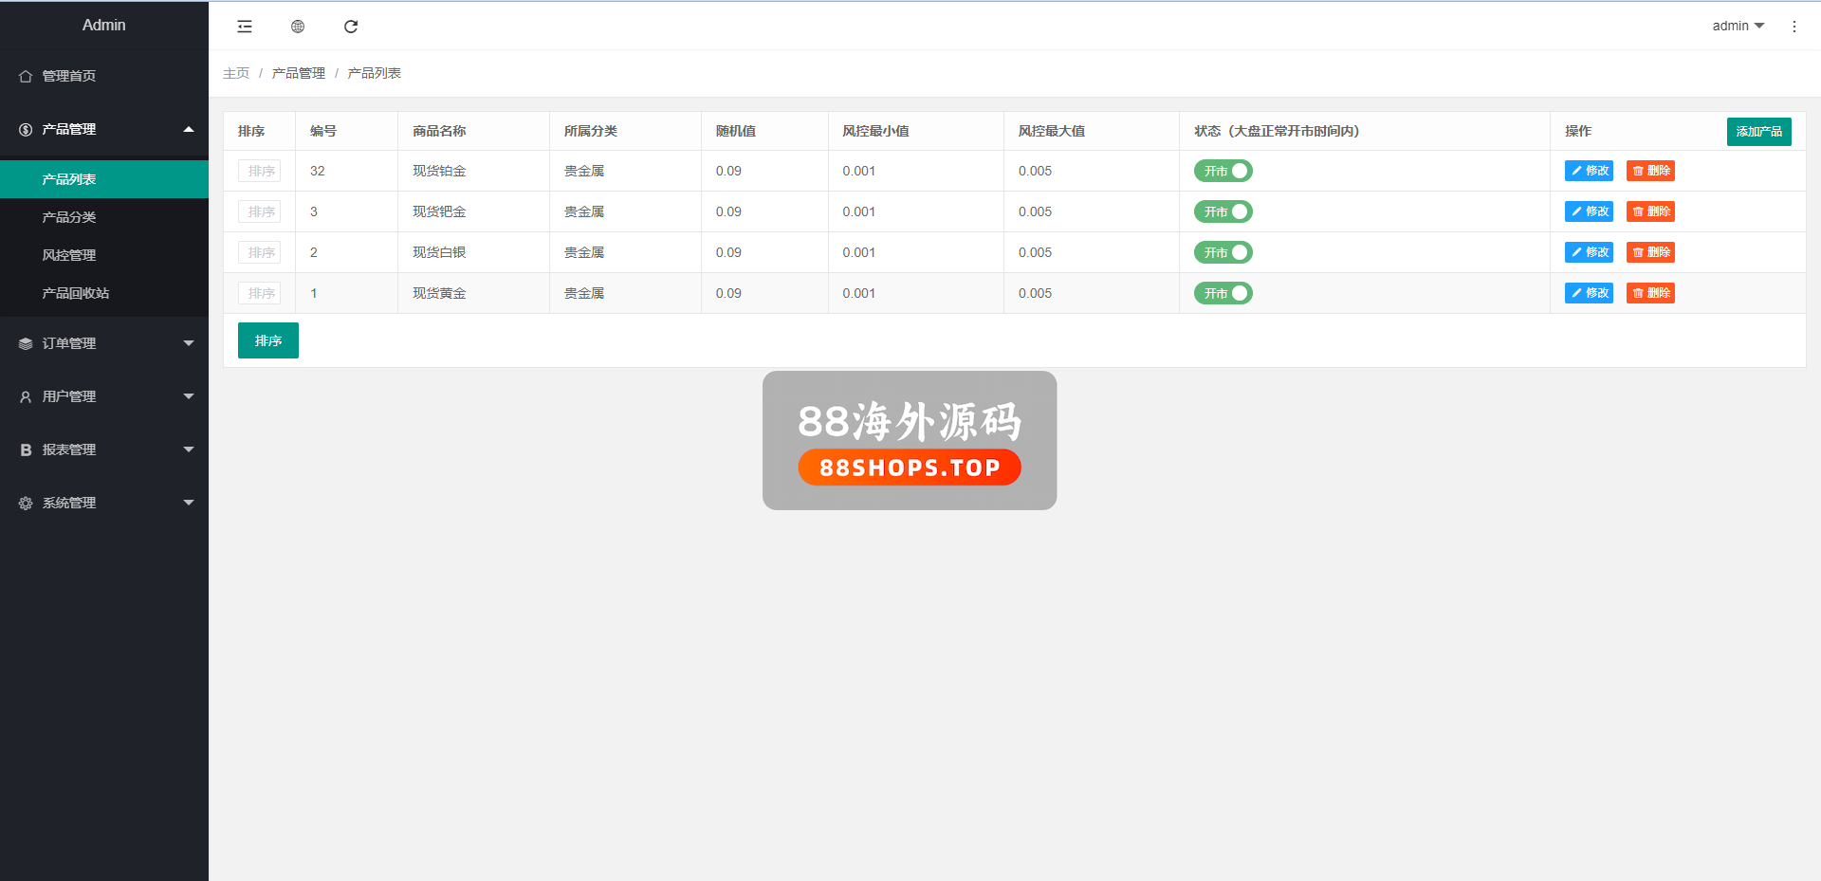
Task: Click the 排序 input field for 现货铂金
Action: click(260, 171)
